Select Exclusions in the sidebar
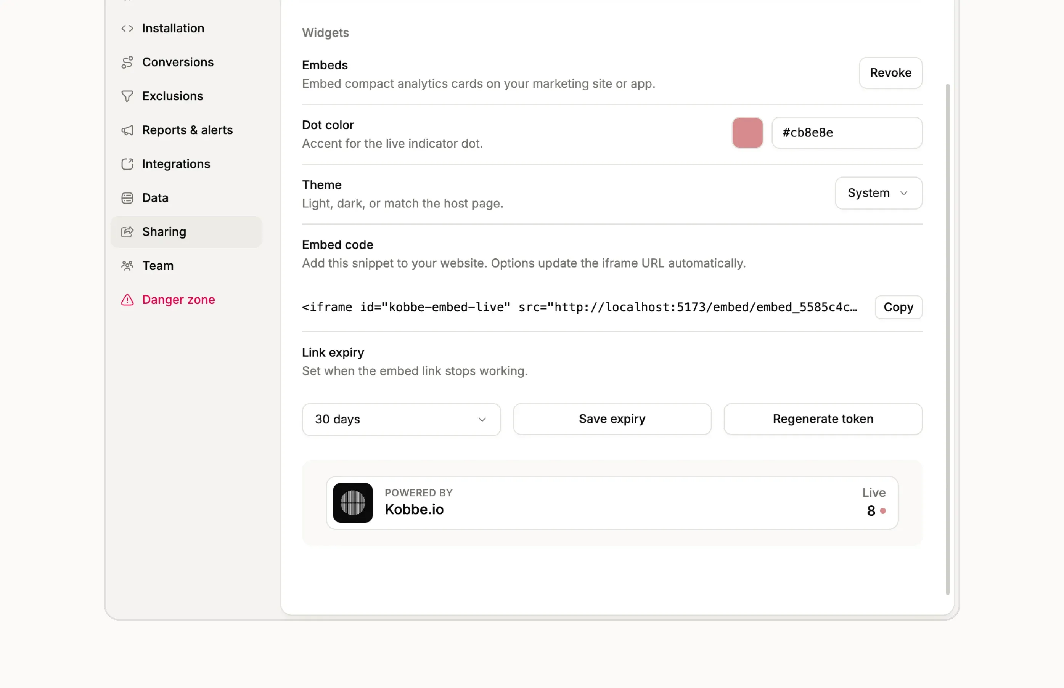 coord(186,96)
